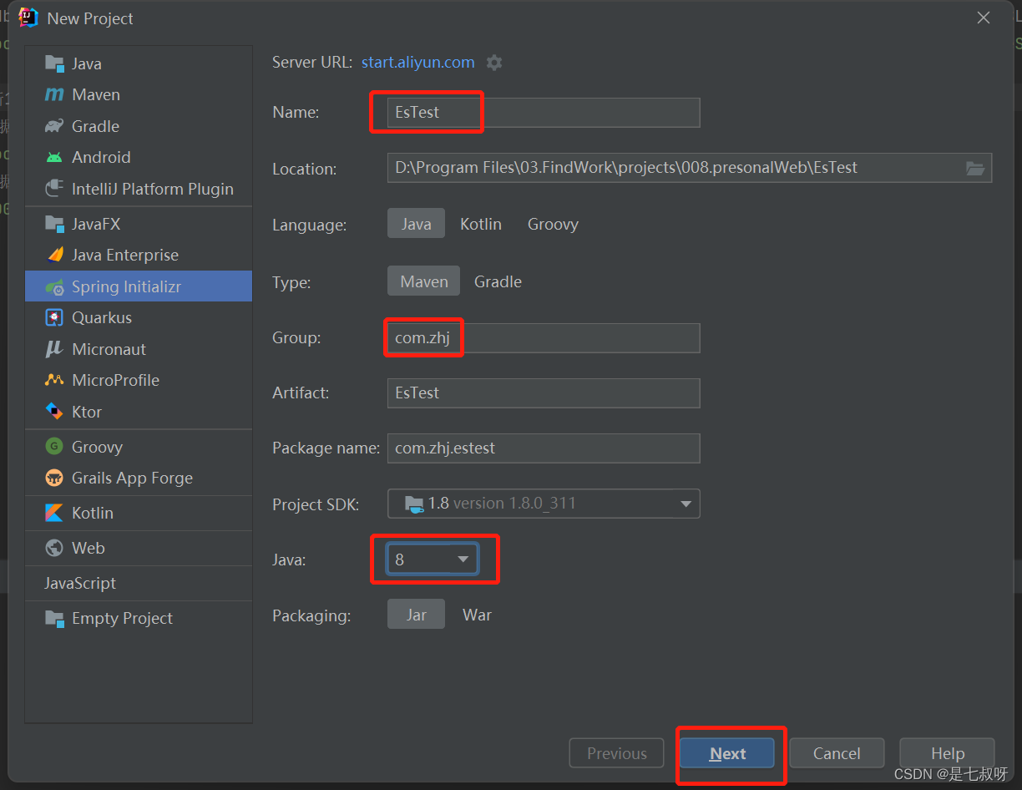Set packaging to Jar
Viewport: 1022px width, 790px height.
[416, 615]
